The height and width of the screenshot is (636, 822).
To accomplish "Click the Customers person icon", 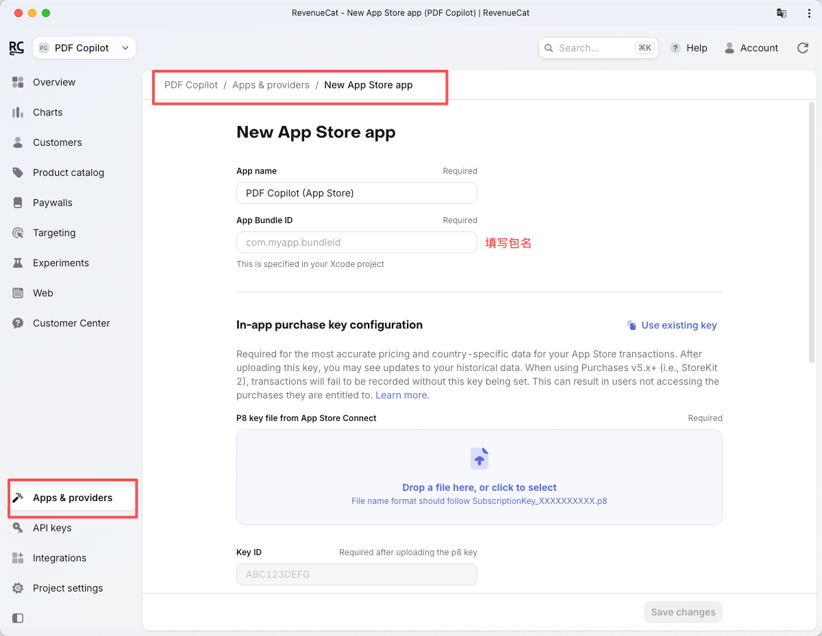I will click(18, 142).
